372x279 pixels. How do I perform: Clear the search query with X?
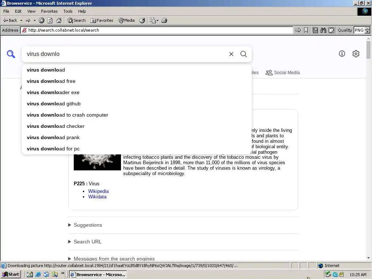click(x=231, y=54)
